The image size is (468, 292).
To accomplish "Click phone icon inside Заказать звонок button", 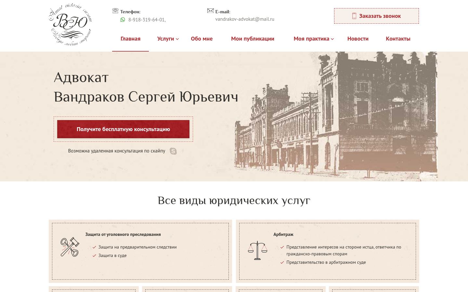I will point(354,16).
